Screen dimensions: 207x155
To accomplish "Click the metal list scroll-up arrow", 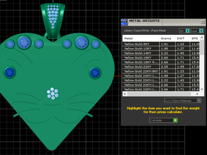I will coord(202,37).
